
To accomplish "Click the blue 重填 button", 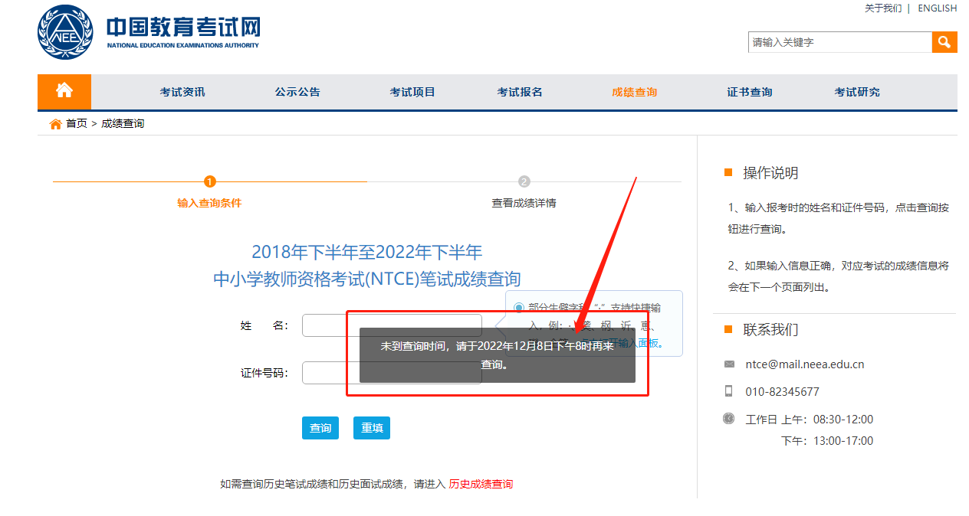I will (372, 428).
